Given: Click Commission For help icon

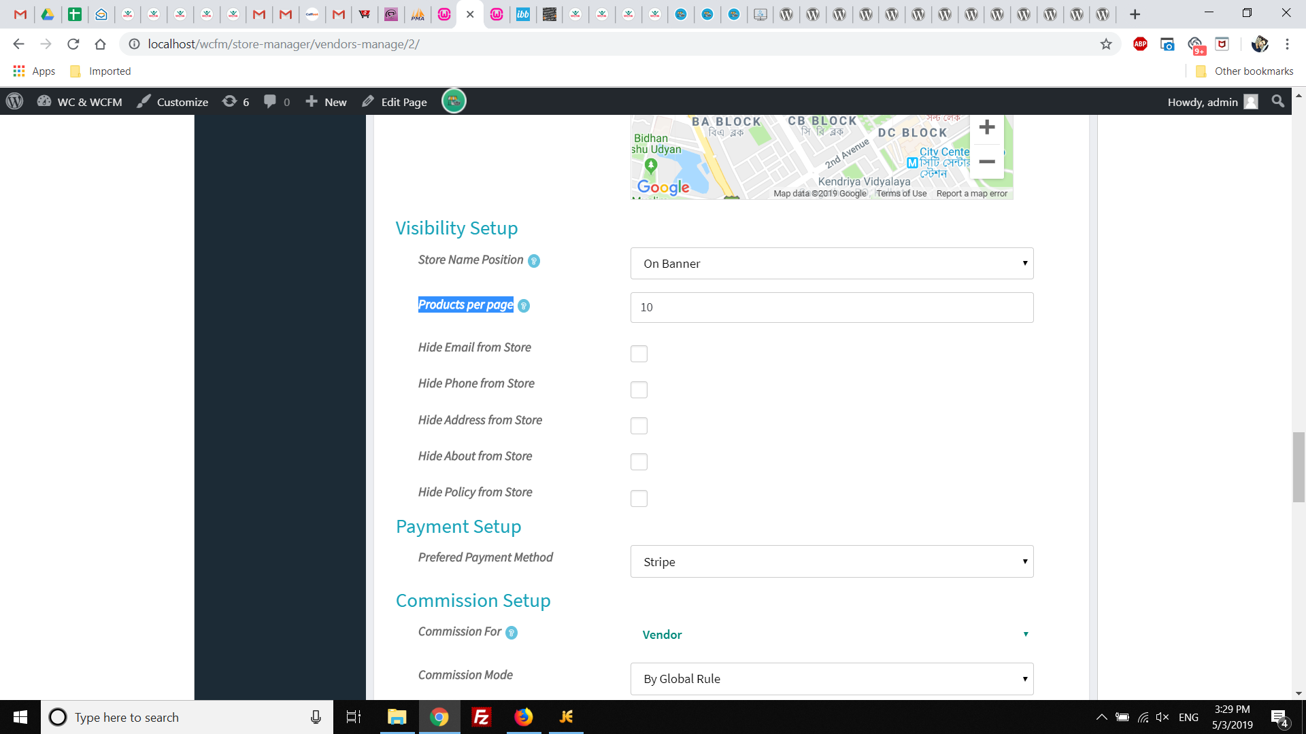Looking at the screenshot, I should pos(512,633).
